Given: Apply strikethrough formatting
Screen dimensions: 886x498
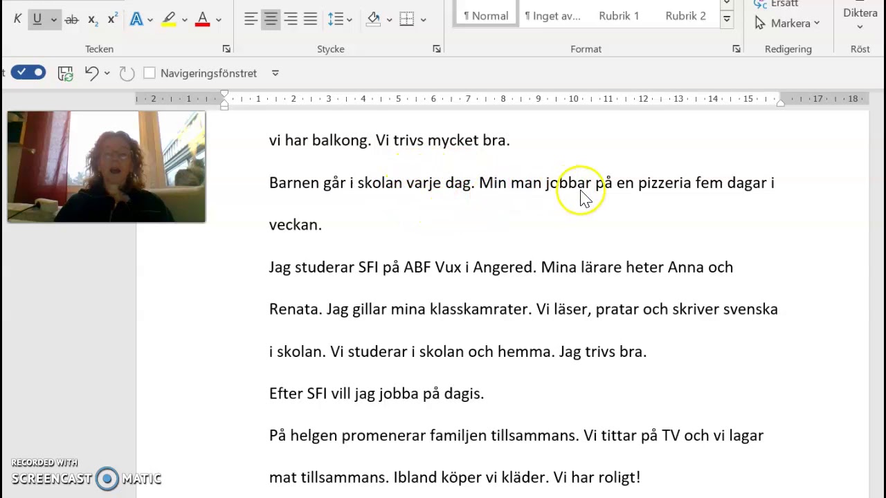Looking at the screenshot, I should click(71, 19).
